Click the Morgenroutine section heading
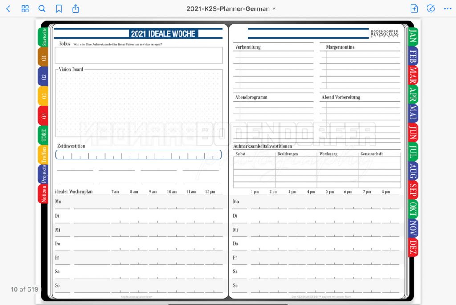The width and height of the screenshot is (456, 305). point(340,47)
